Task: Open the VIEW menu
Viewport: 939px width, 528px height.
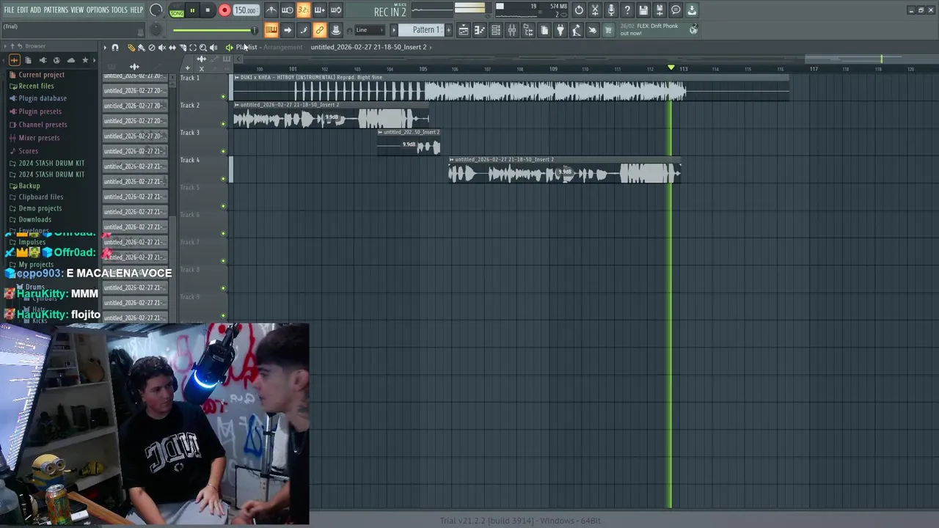Action: click(77, 10)
